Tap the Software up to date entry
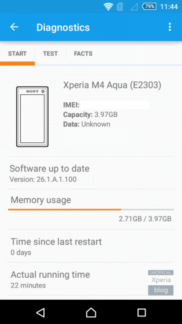The height and width of the screenshot is (324, 182). 50,173
